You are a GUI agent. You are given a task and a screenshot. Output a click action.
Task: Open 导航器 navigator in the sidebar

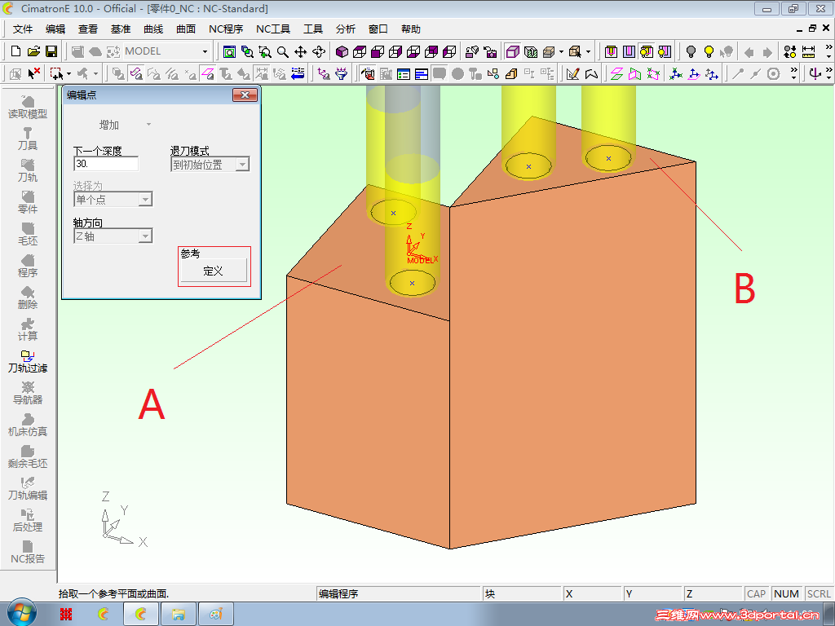(28, 394)
